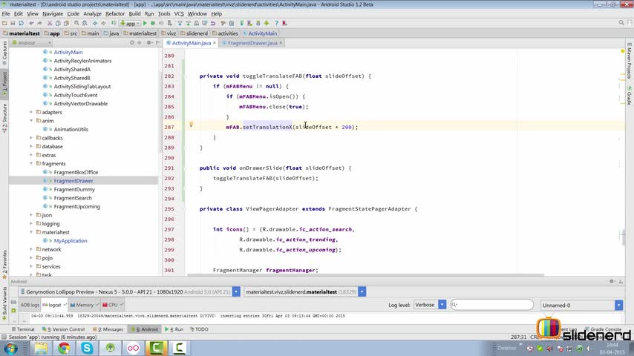
Task: Open the Log level Verbose dropdown
Action: [x=431, y=305]
